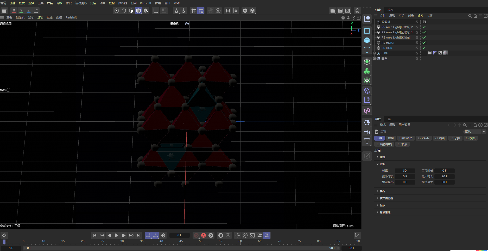Open the 创建 menu
The width and height of the screenshot is (488, 251).
click(12, 3)
